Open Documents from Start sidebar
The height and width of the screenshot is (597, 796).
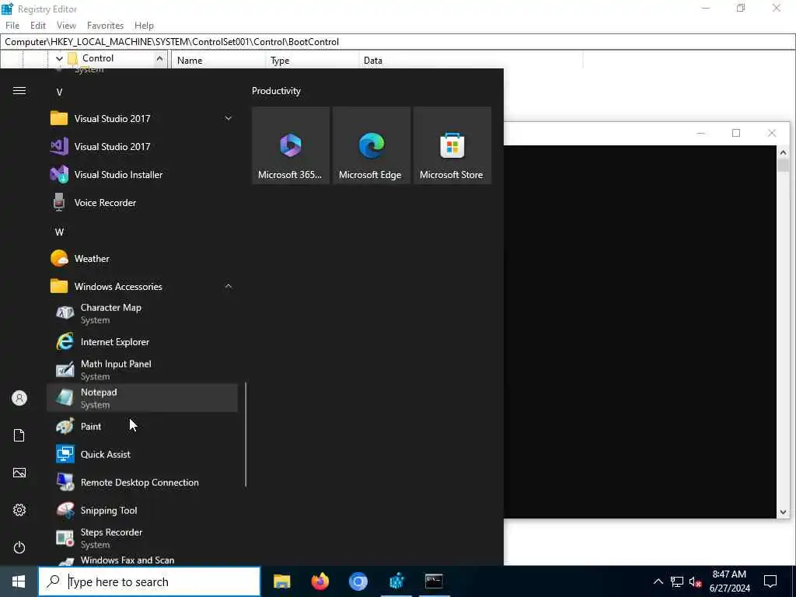point(19,435)
